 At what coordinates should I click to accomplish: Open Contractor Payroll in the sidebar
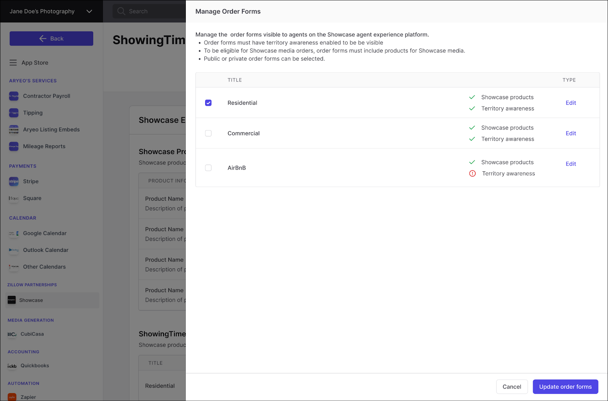click(x=47, y=96)
